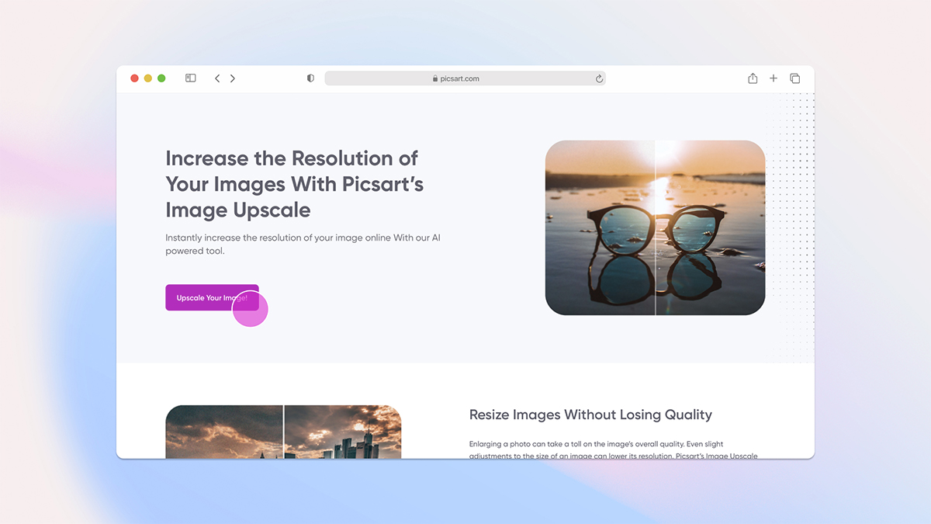Screen dimensions: 931x524
Task: Click the yellow minimize window button
Action: (x=148, y=78)
